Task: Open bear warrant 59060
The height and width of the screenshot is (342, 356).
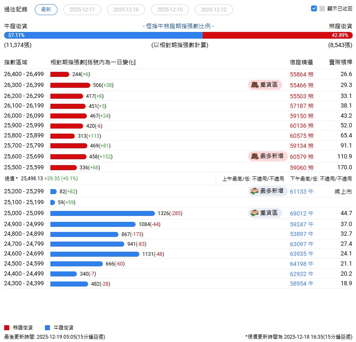Action: [301, 168]
